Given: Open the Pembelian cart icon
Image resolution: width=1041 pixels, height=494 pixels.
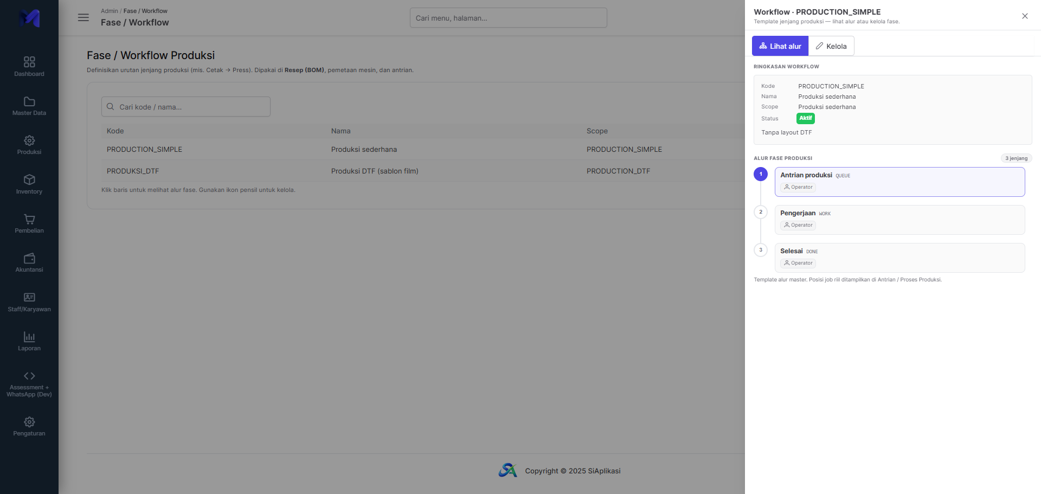Looking at the screenshot, I should (29, 219).
